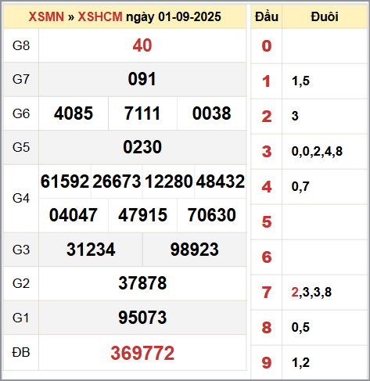
Task: Click tail values 2,3,3,8 for head 7
Action: point(311,293)
